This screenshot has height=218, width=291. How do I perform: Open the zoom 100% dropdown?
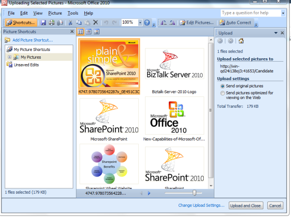click(140, 23)
